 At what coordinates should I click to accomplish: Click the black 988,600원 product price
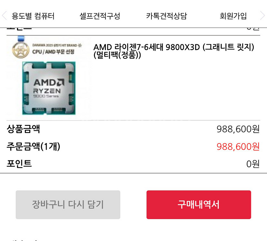click(x=238, y=129)
